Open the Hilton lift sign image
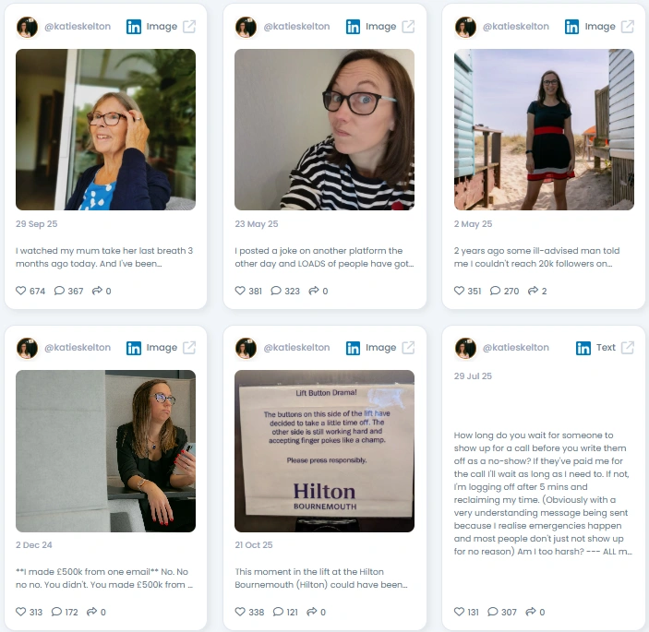 click(325, 451)
